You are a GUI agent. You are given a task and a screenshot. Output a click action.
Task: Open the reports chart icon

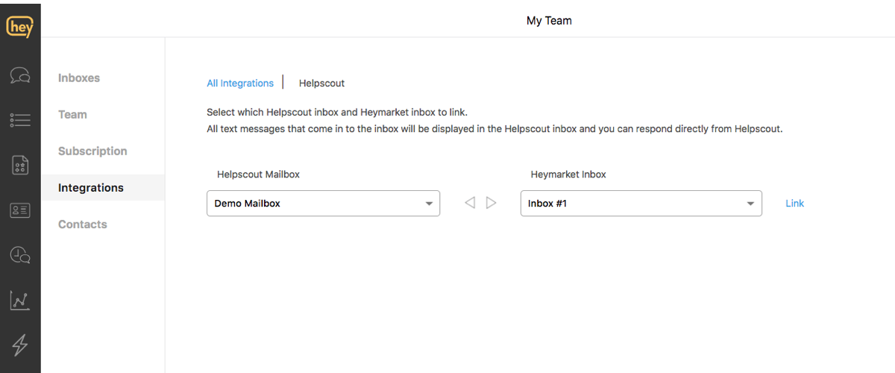tap(20, 300)
